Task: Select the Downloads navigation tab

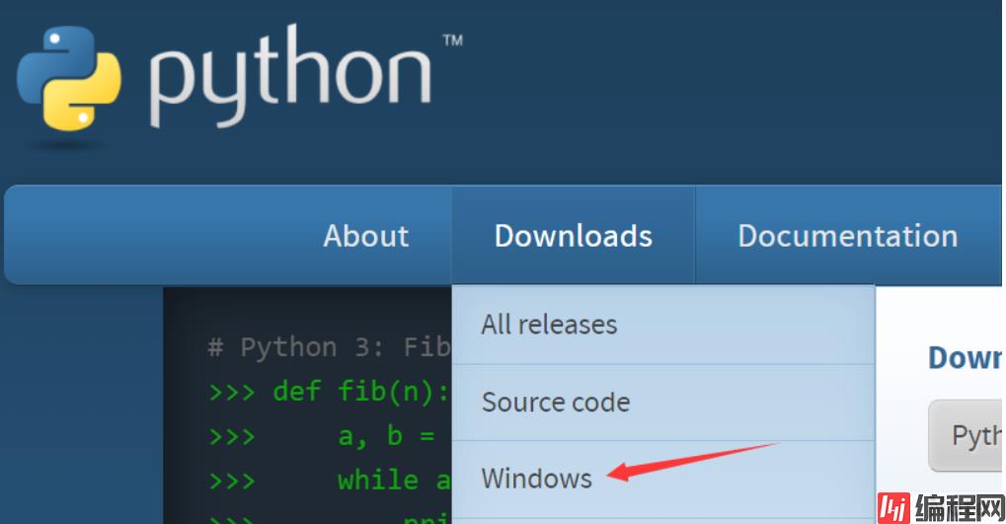Action: coord(573,236)
